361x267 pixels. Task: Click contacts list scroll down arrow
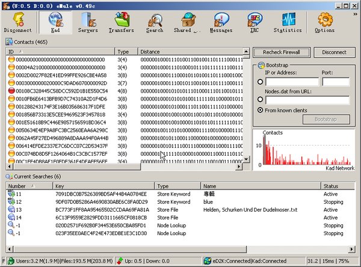tap(246, 159)
